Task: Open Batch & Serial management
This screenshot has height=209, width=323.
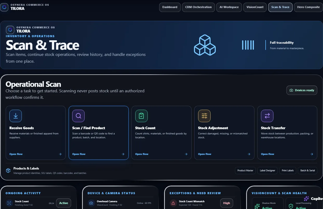Action: (307, 171)
